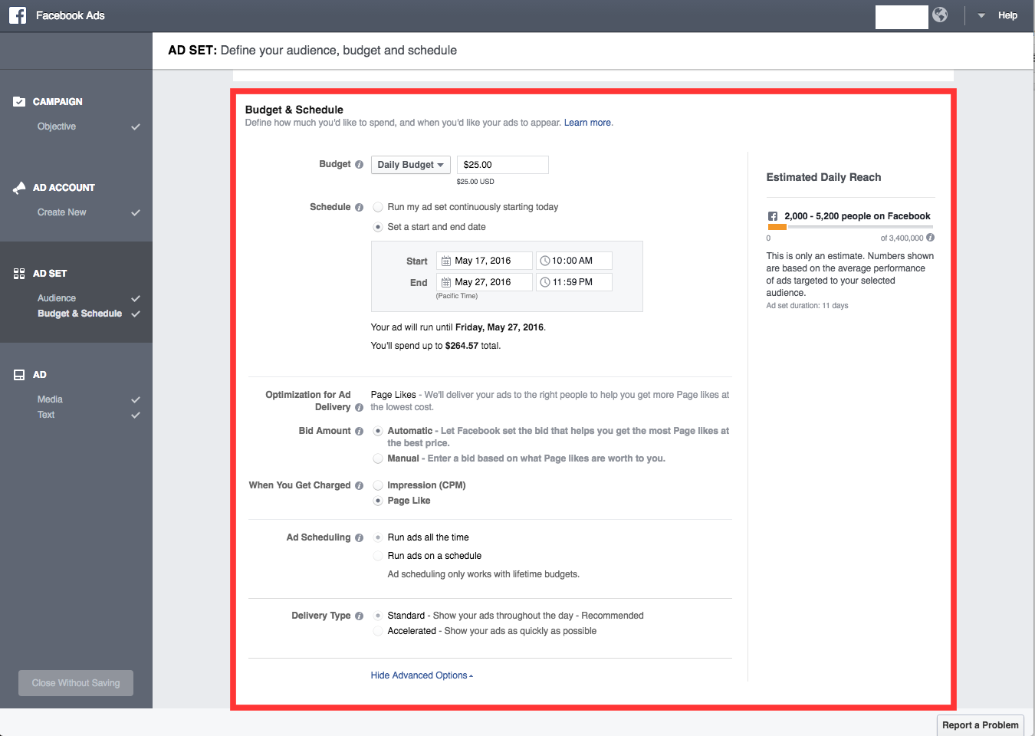Image resolution: width=1035 pixels, height=736 pixels.
Task: Go to the Audience step
Action: pyautogui.click(x=57, y=298)
